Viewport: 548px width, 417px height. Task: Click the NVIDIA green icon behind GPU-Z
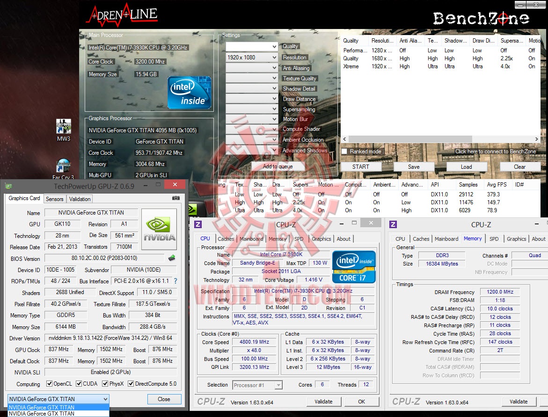(192, 209)
